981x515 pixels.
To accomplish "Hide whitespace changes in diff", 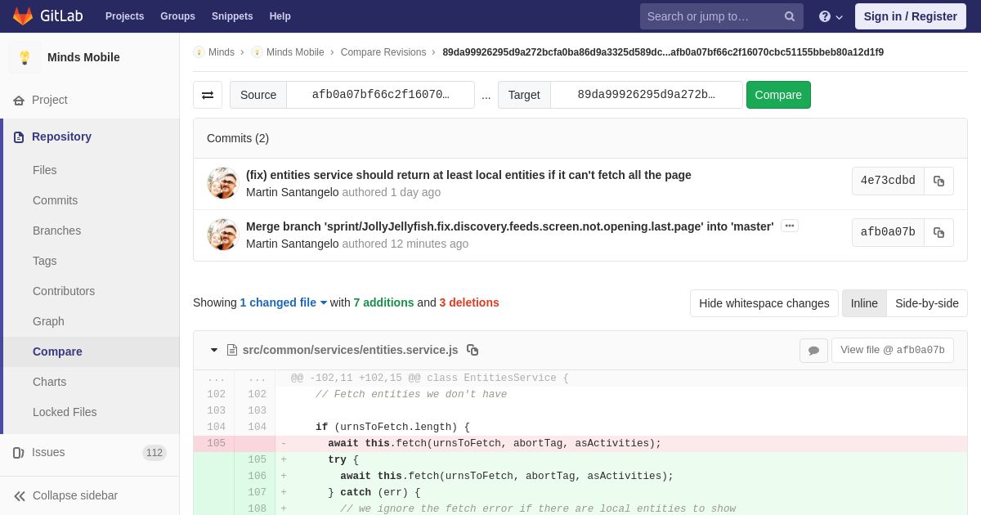I will (x=764, y=303).
